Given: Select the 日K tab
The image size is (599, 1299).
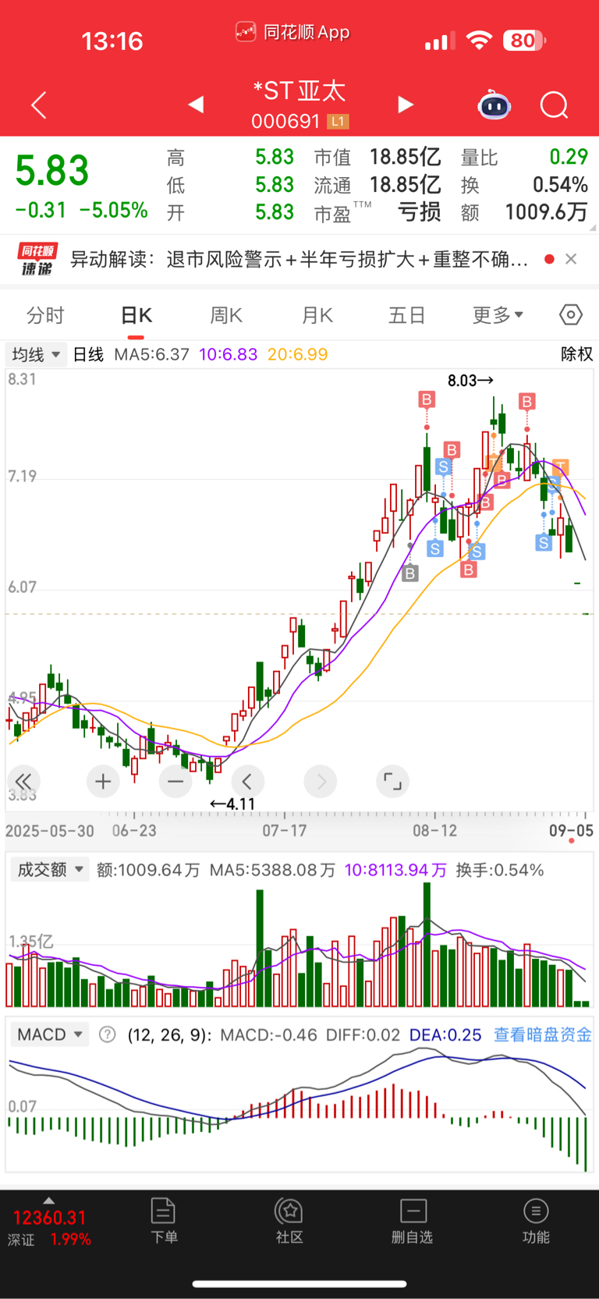Looking at the screenshot, I should 136,315.
